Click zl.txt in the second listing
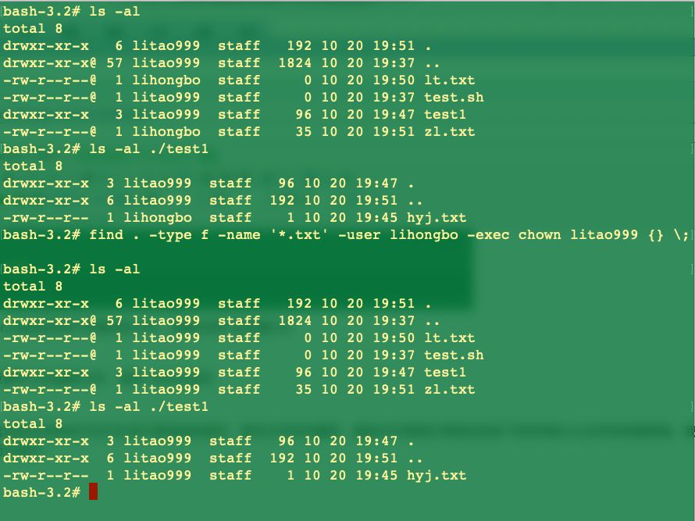Image resolution: width=695 pixels, height=521 pixels. [x=449, y=389]
